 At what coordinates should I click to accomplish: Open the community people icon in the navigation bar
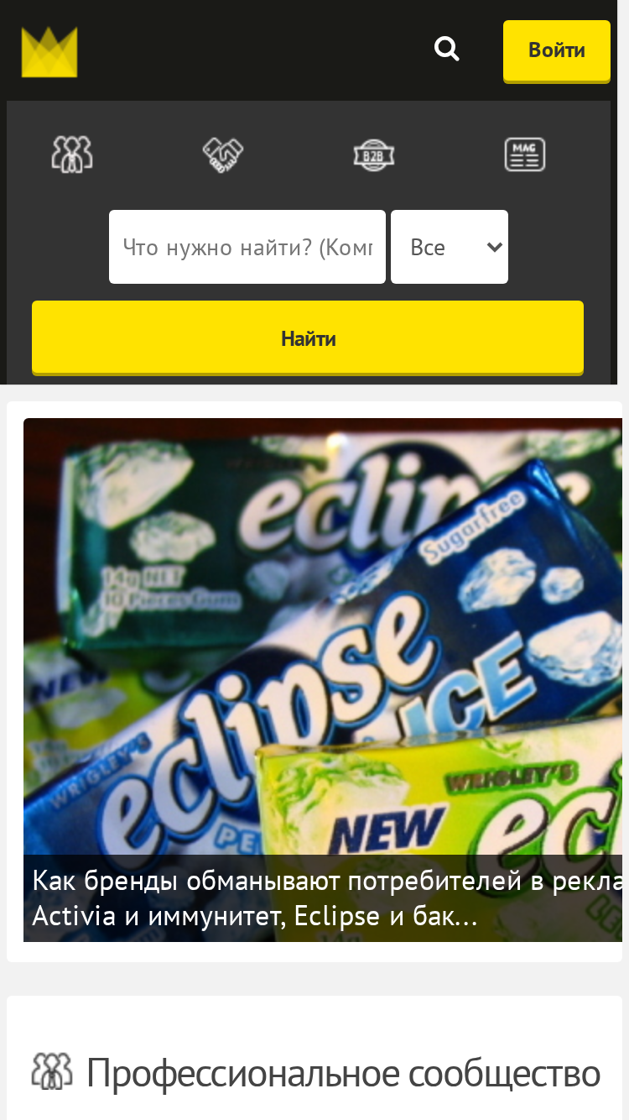(72, 154)
